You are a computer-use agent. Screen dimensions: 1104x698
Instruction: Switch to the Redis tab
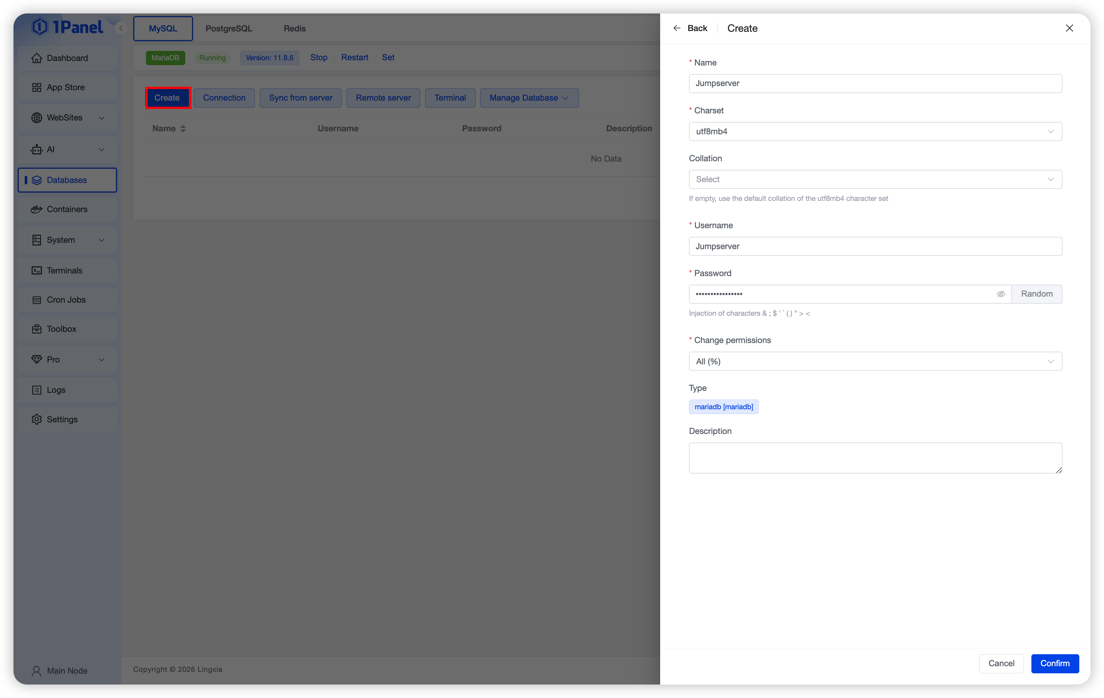point(295,28)
